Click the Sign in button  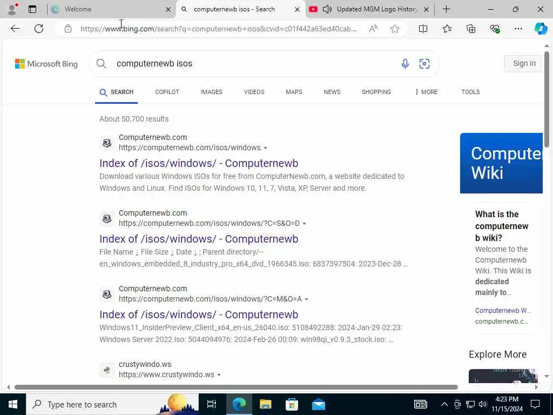[524, 64]
